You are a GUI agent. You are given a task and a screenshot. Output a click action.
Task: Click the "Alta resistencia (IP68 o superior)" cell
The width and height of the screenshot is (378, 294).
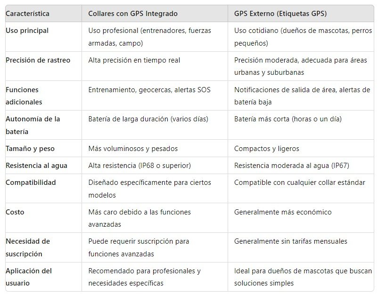coord(140,166)
